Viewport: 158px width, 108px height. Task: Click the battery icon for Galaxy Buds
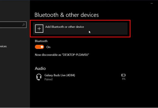[123, 75]
